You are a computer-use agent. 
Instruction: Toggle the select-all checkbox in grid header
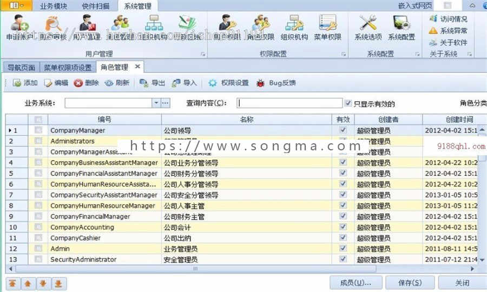coord(38,120)
